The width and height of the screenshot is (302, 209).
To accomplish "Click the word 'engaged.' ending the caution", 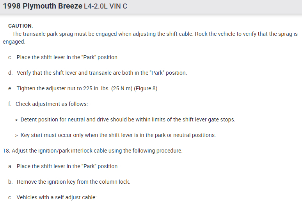I will pyautogui.click(x=14, y=42).
